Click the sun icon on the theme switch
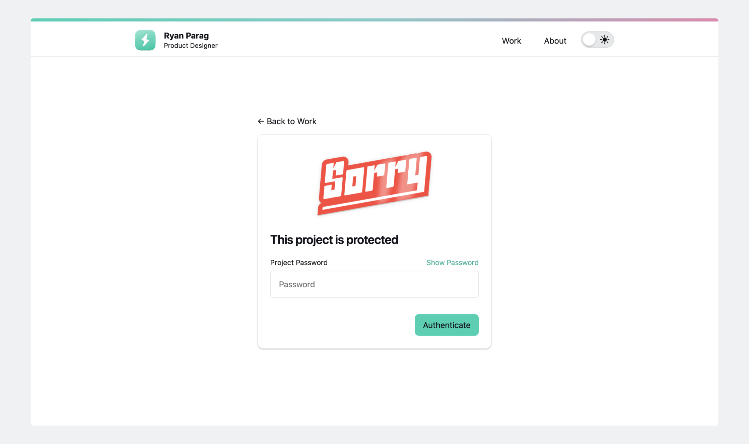The image size is (749, 444). click(x=605, y=40)
